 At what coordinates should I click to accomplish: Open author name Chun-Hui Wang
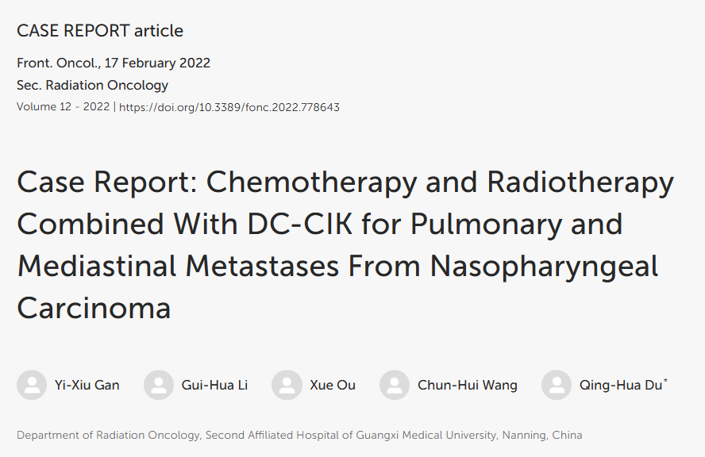pyautogui.click(x=467, y=386)
